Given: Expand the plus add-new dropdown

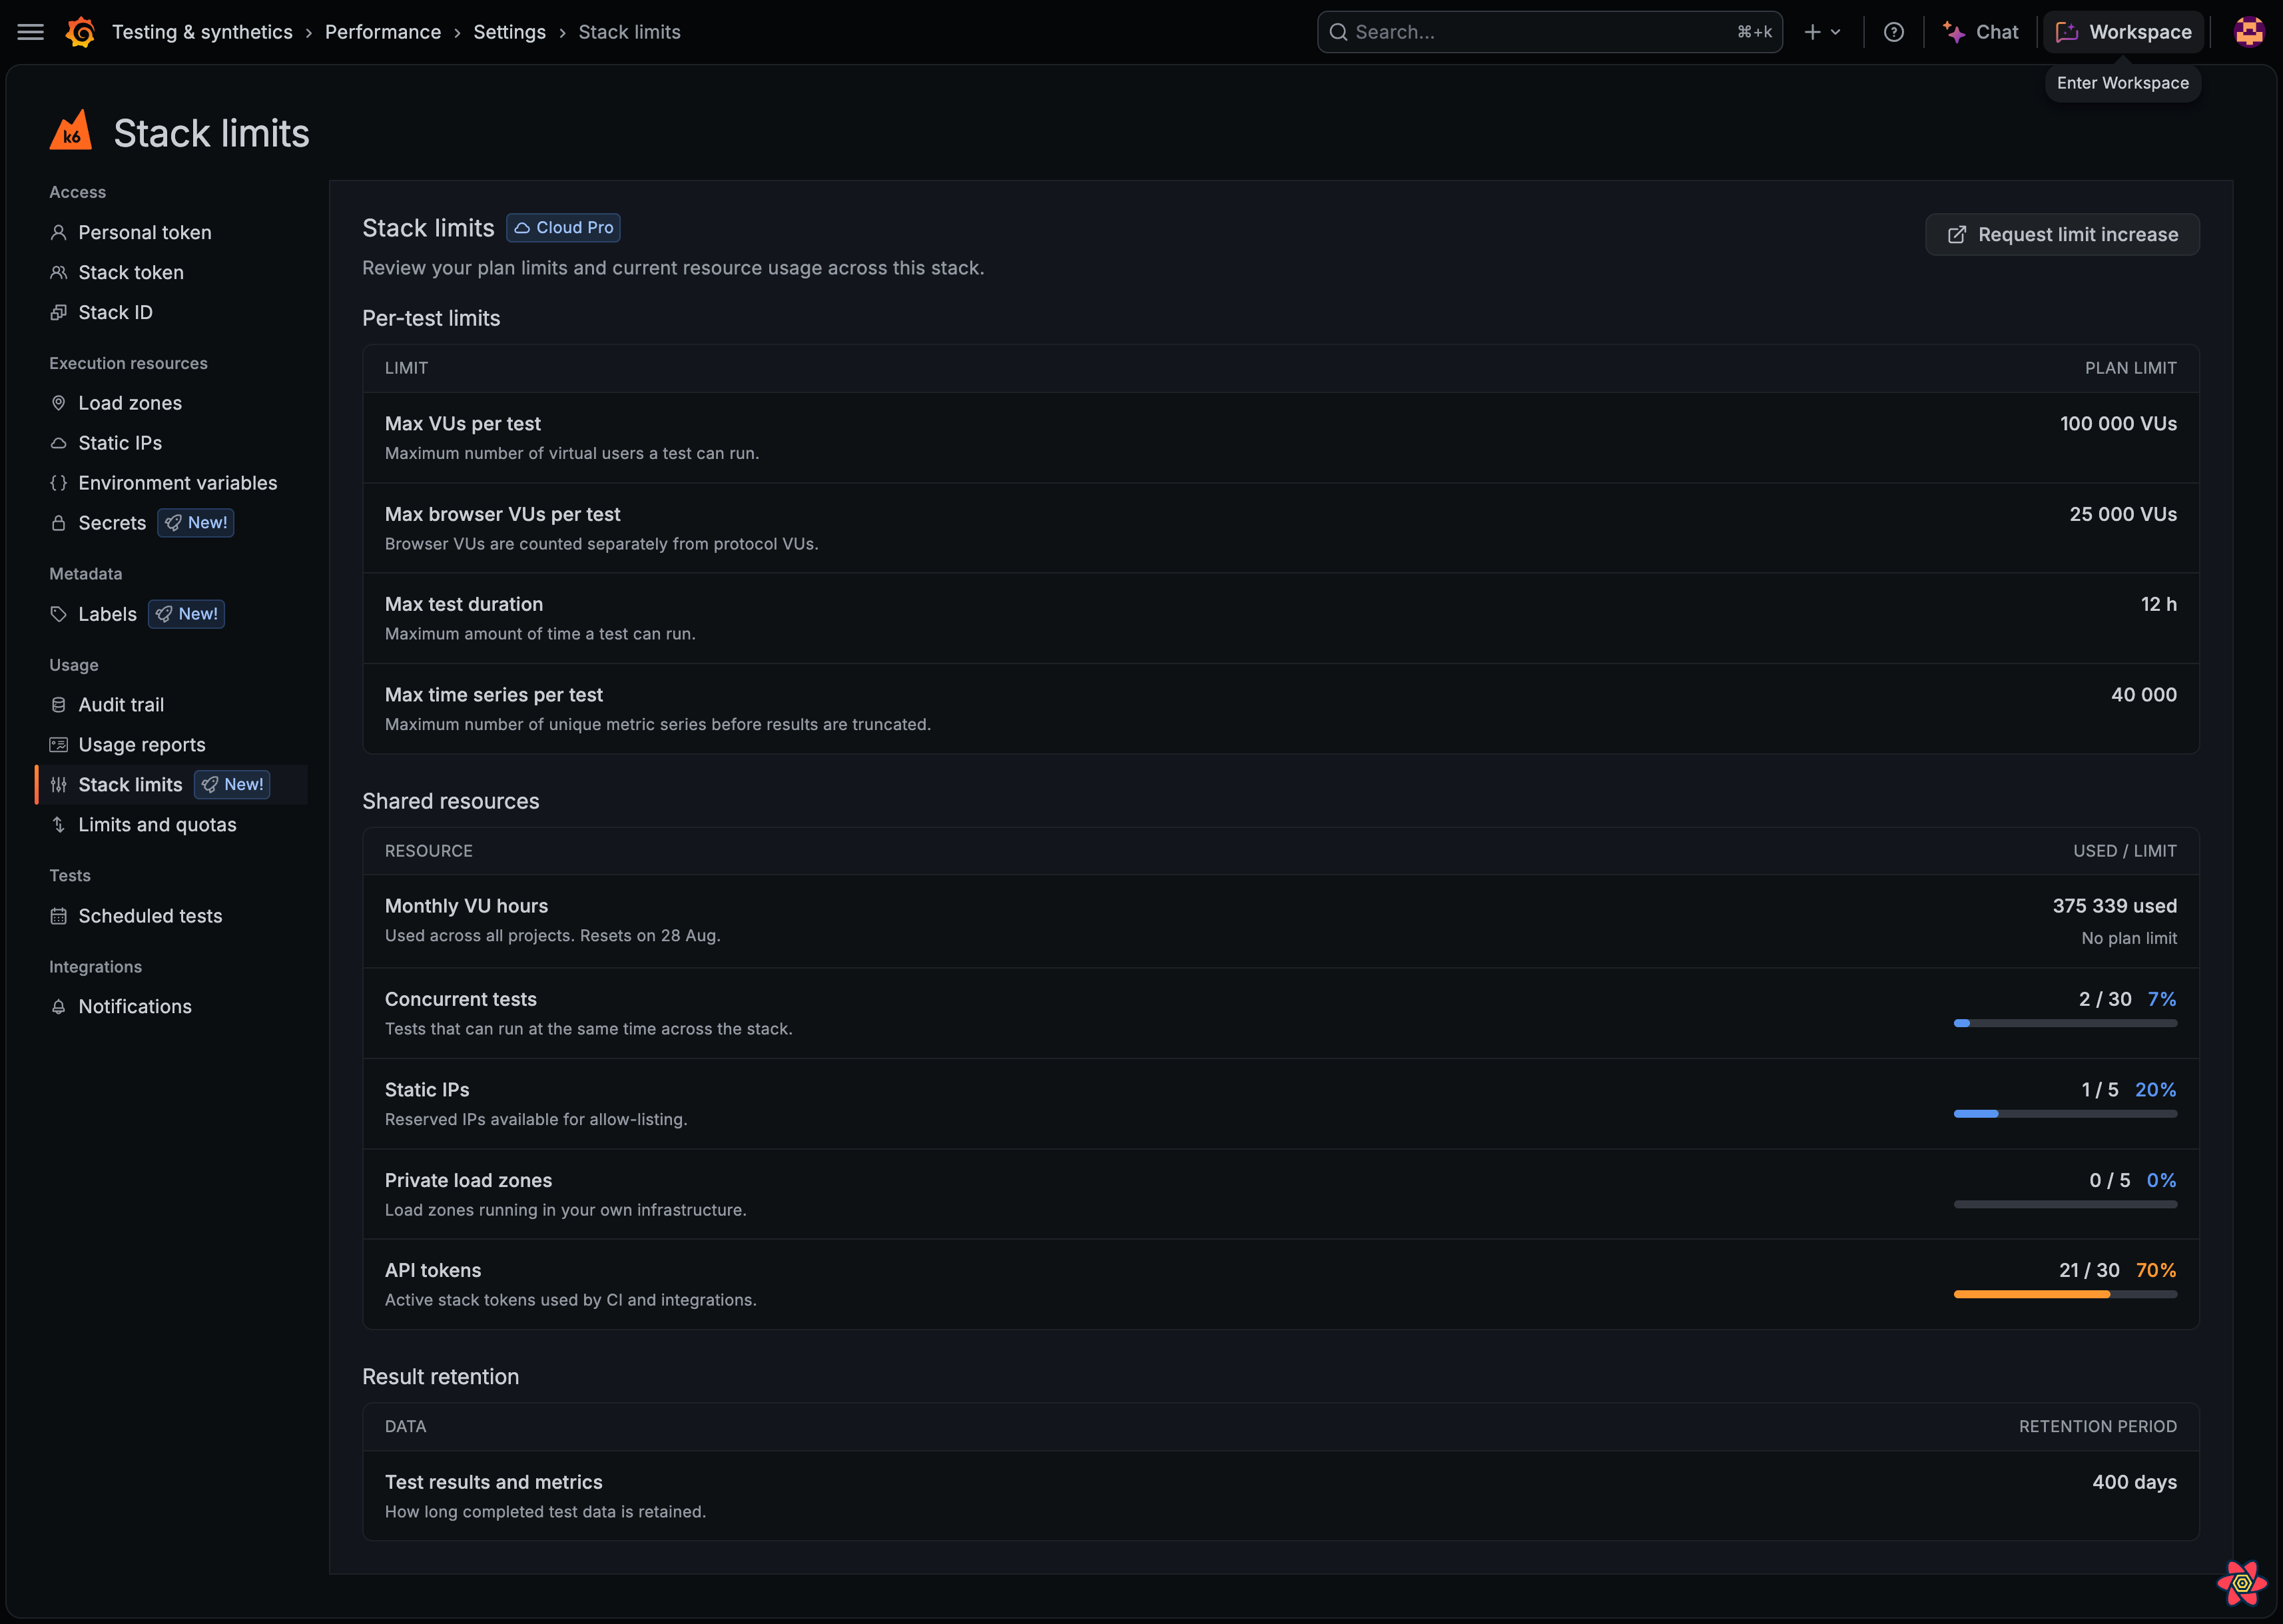Looking at the screenshot, I should point(1822,32).
